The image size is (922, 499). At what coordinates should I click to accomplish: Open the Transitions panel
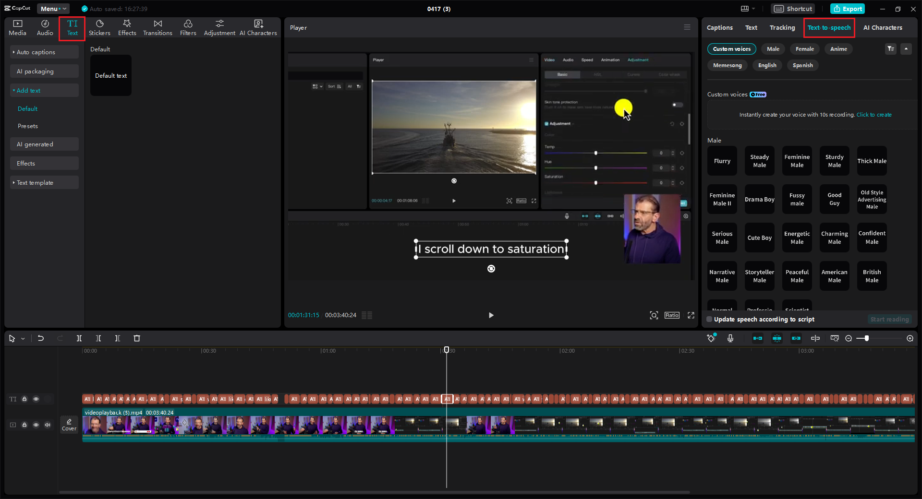click(158, 28)
